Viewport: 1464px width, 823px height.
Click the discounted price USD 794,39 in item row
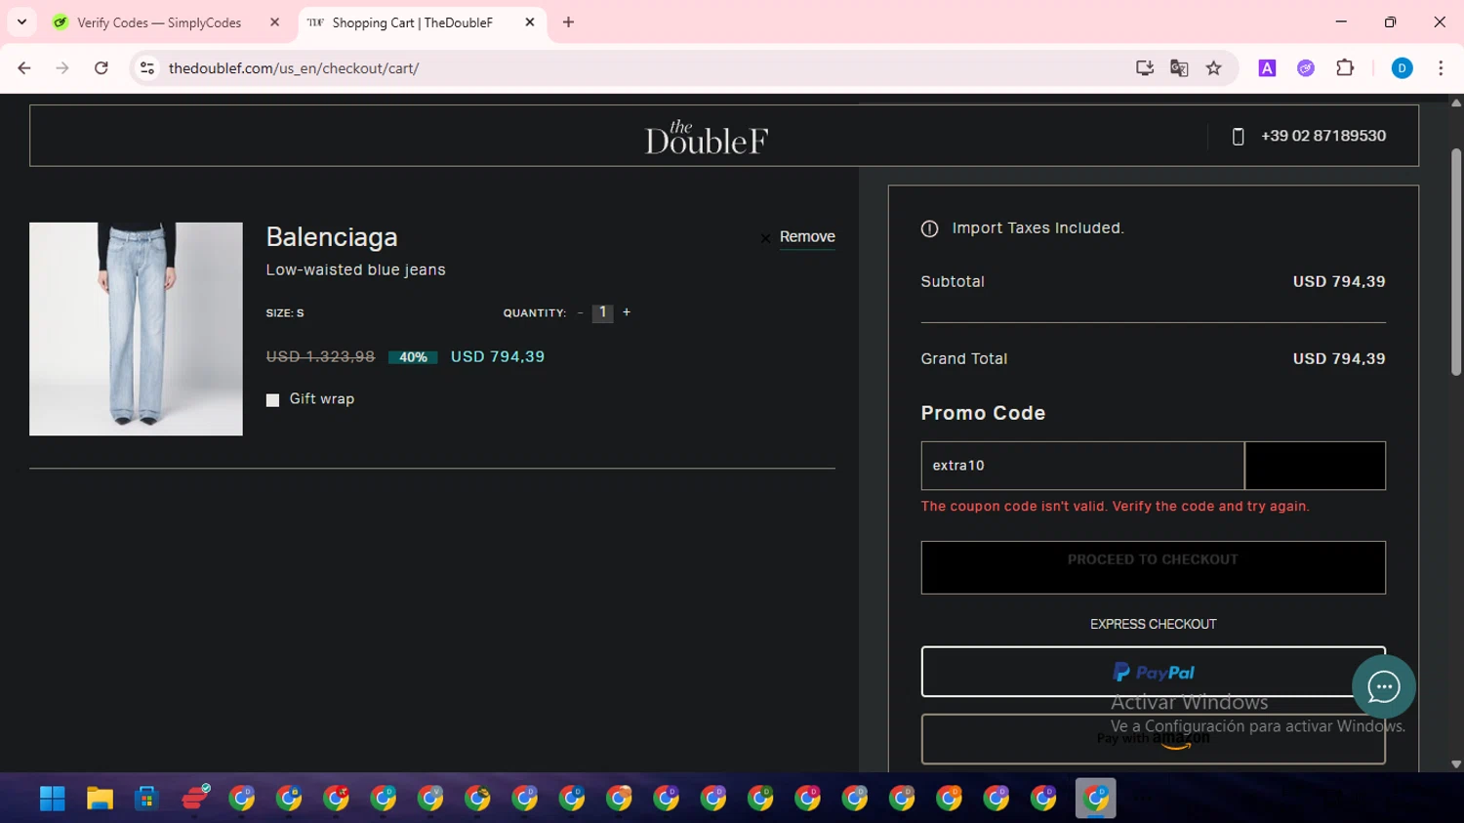click(498, 357)
